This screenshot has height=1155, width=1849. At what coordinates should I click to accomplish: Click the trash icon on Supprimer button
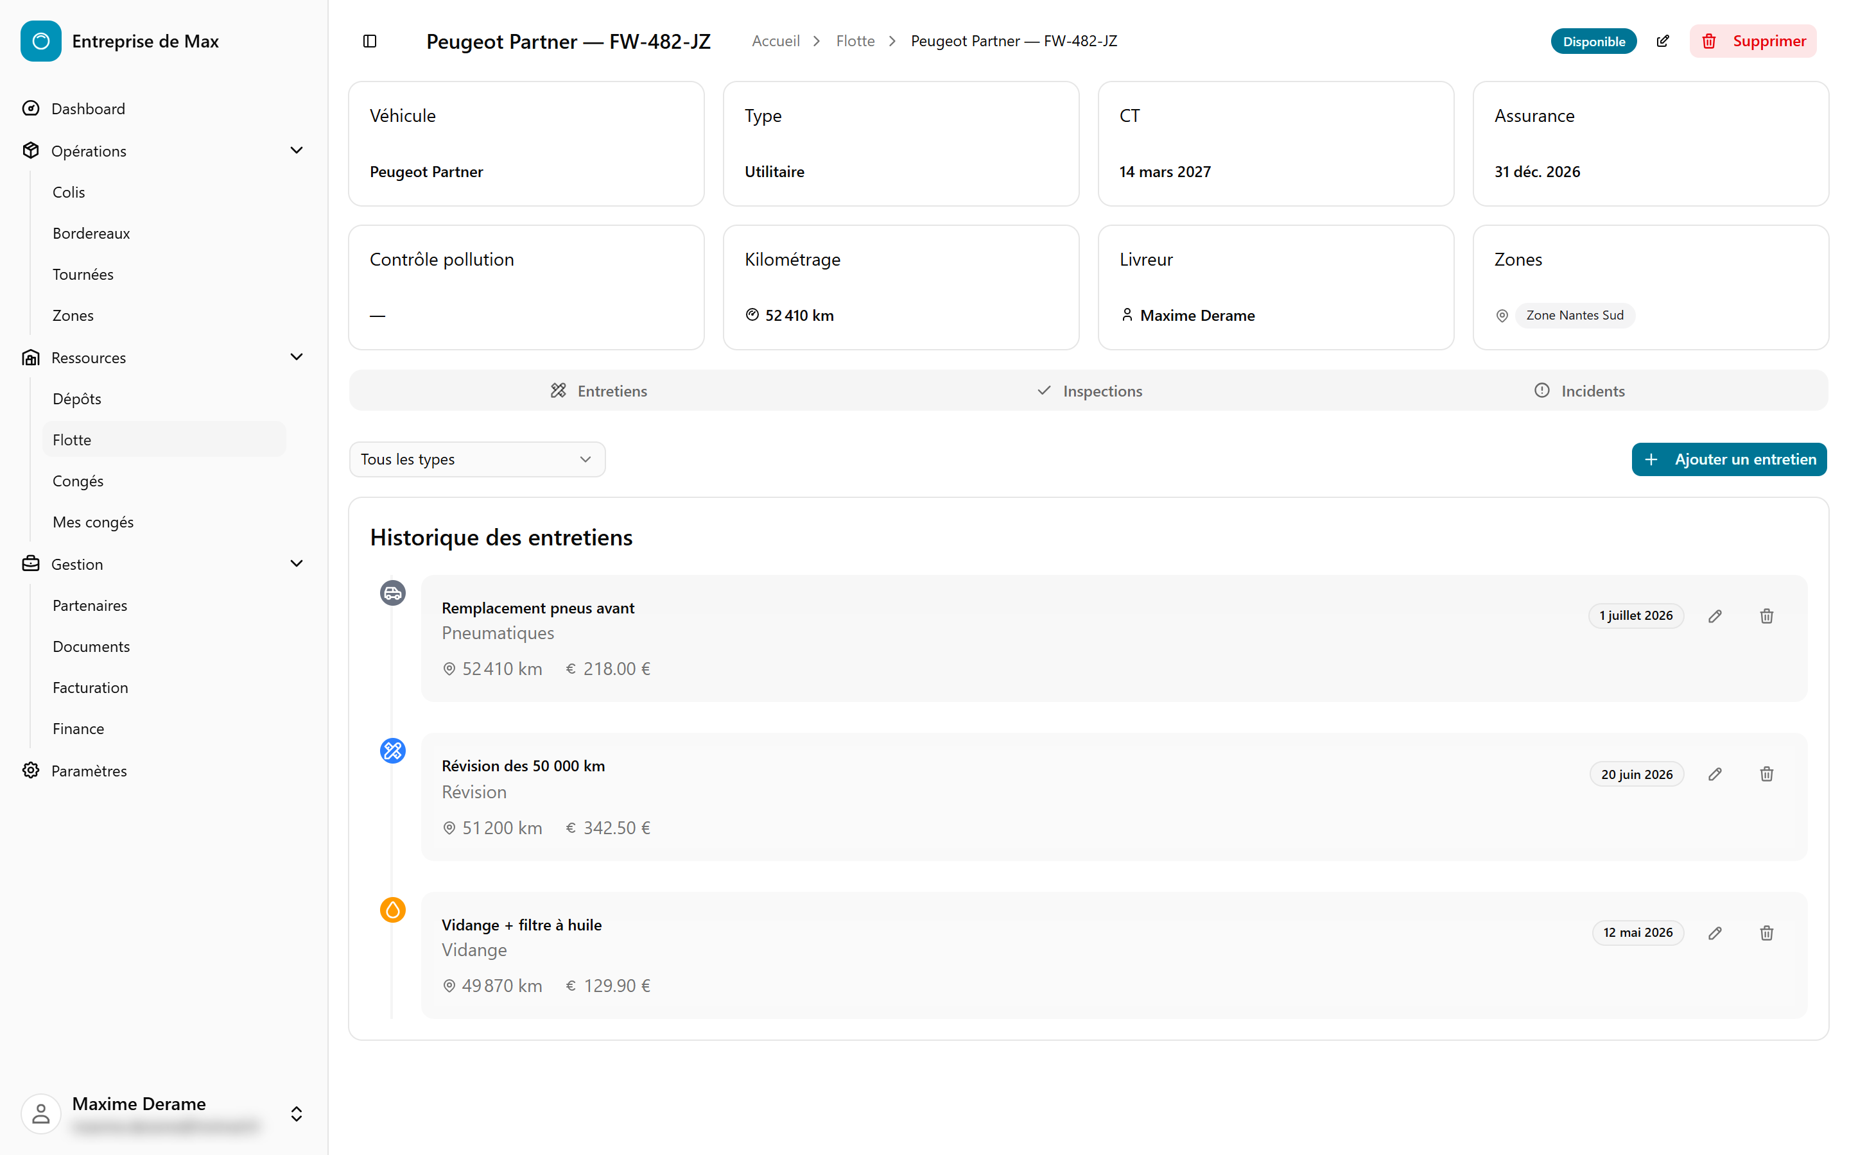coord(1710,41)
